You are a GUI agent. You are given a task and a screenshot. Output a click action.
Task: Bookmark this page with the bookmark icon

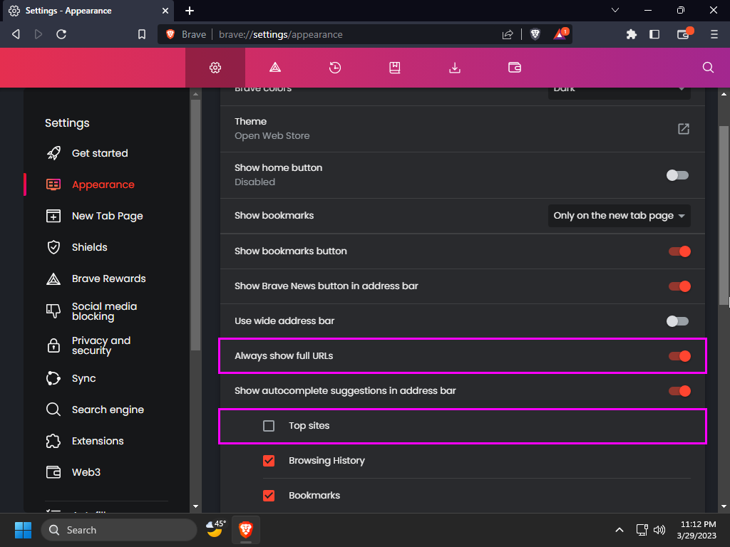point(142,34)
